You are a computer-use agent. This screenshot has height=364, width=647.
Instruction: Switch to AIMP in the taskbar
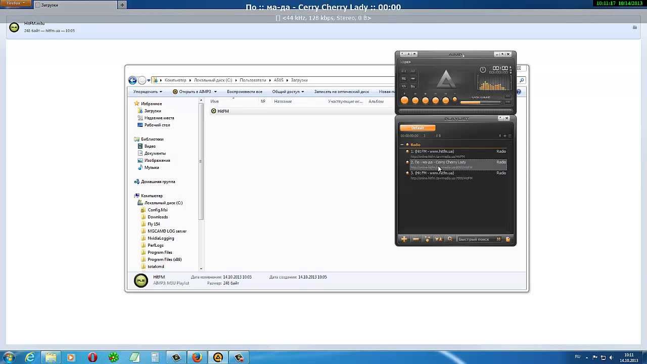coord(218,357)
